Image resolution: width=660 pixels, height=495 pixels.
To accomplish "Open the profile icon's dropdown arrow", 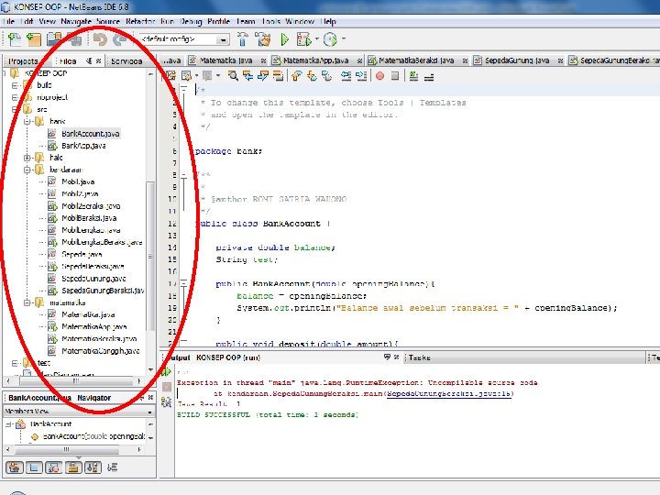I will click(344, 39).
